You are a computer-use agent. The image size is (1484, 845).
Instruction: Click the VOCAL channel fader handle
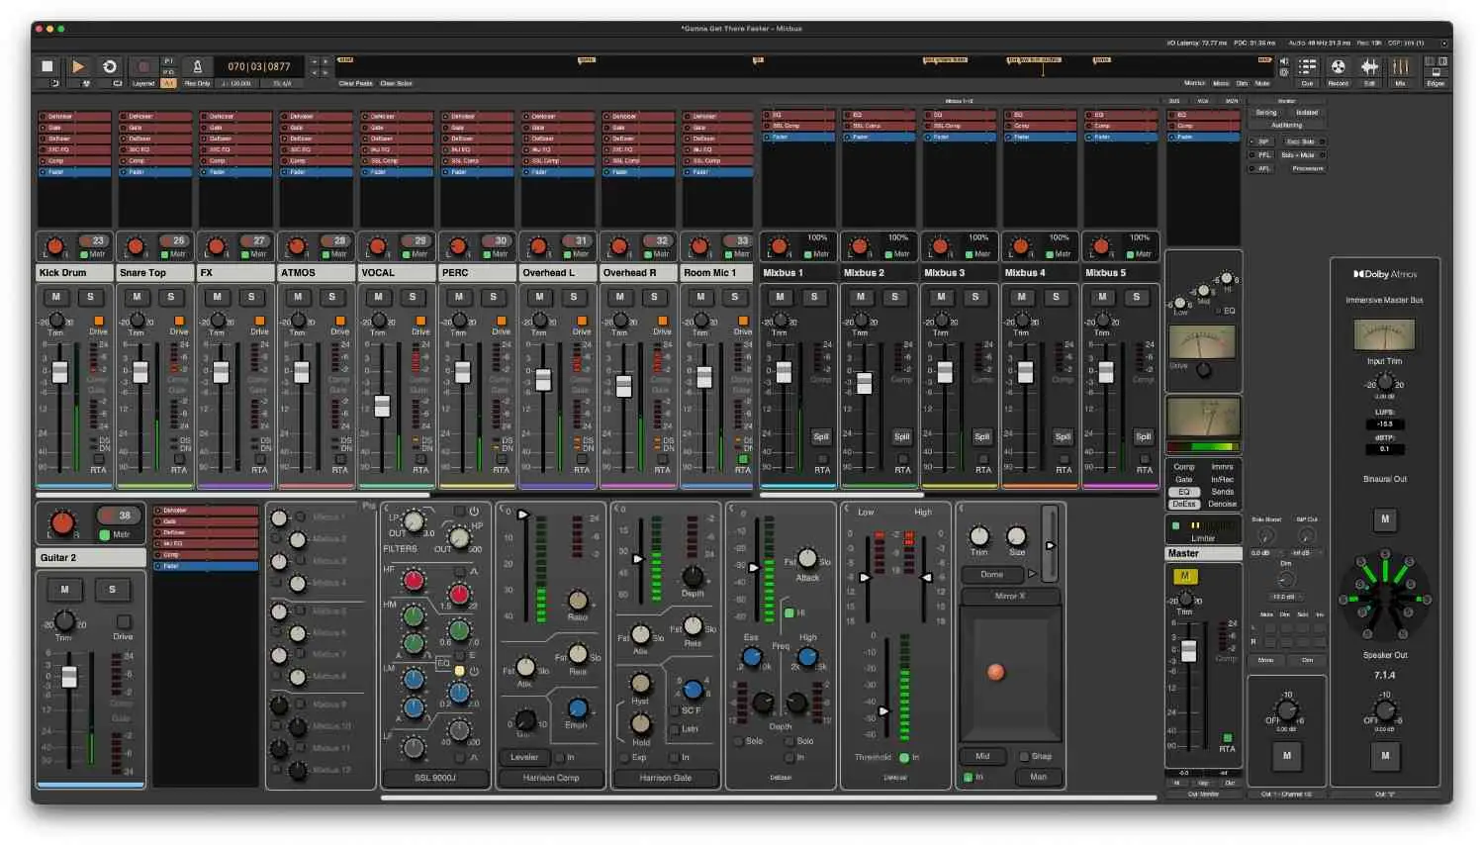[382, 407]
